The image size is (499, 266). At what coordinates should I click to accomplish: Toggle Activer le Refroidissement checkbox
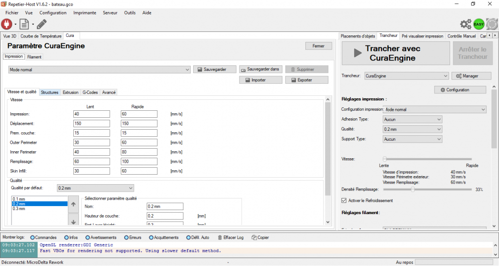pos(344,201)
